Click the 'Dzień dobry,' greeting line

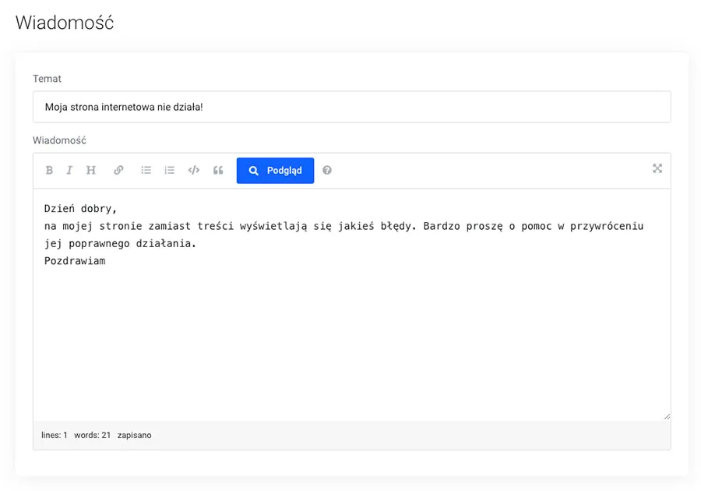coord(80,209)
